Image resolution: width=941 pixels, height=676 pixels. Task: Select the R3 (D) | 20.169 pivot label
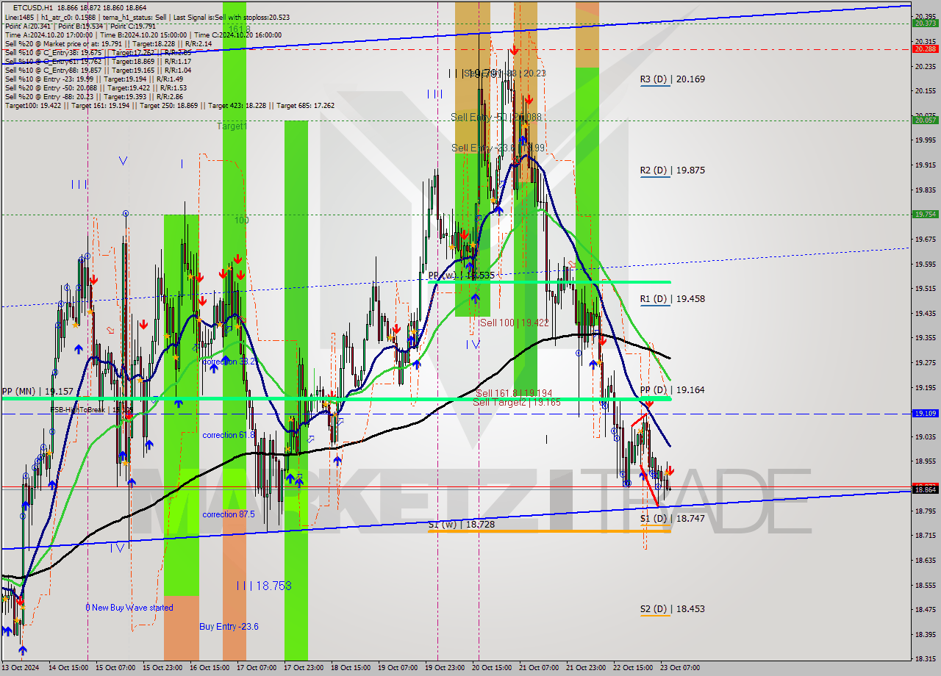[x=672, y=79]
